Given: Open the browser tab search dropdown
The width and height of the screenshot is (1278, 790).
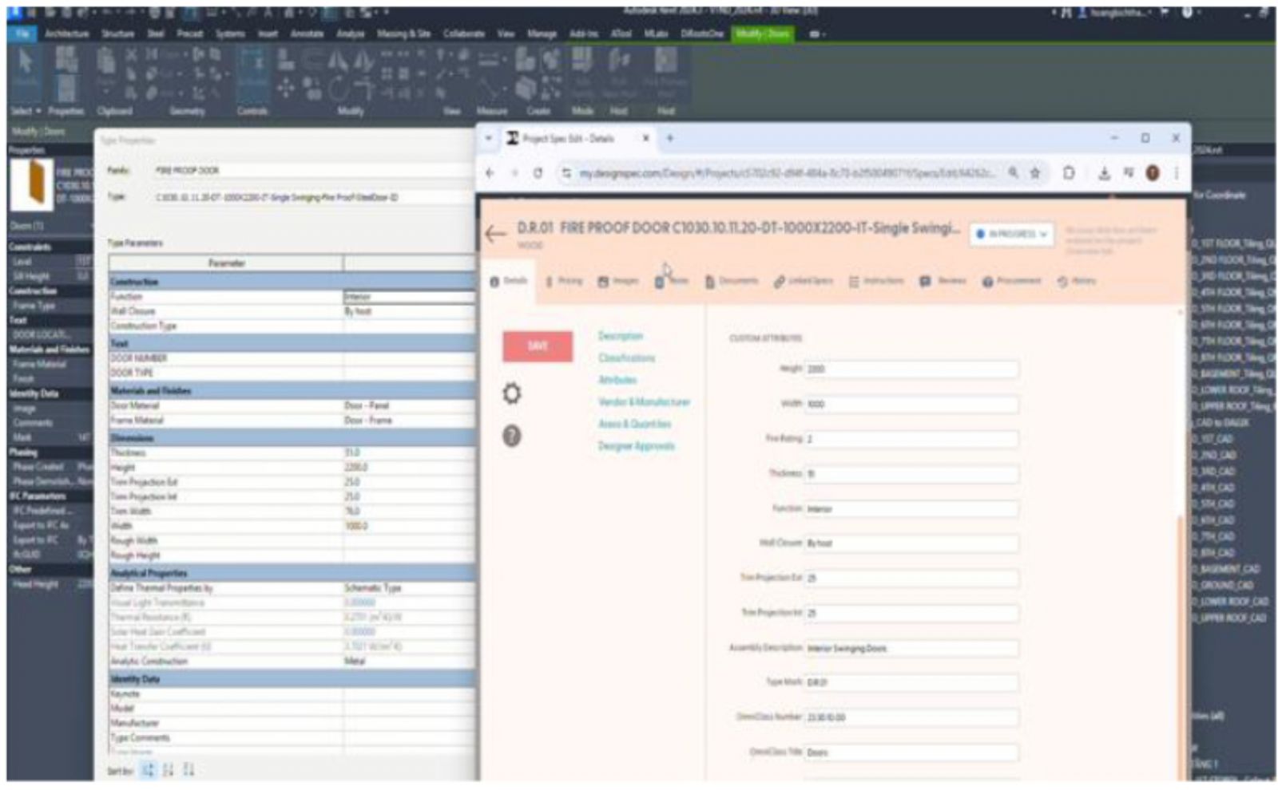Looking at the screenshot, I should coord(489,139).
